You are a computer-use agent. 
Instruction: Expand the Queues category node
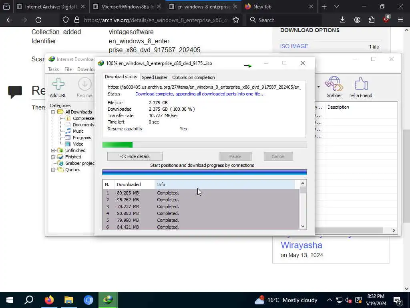pos(53,170)
